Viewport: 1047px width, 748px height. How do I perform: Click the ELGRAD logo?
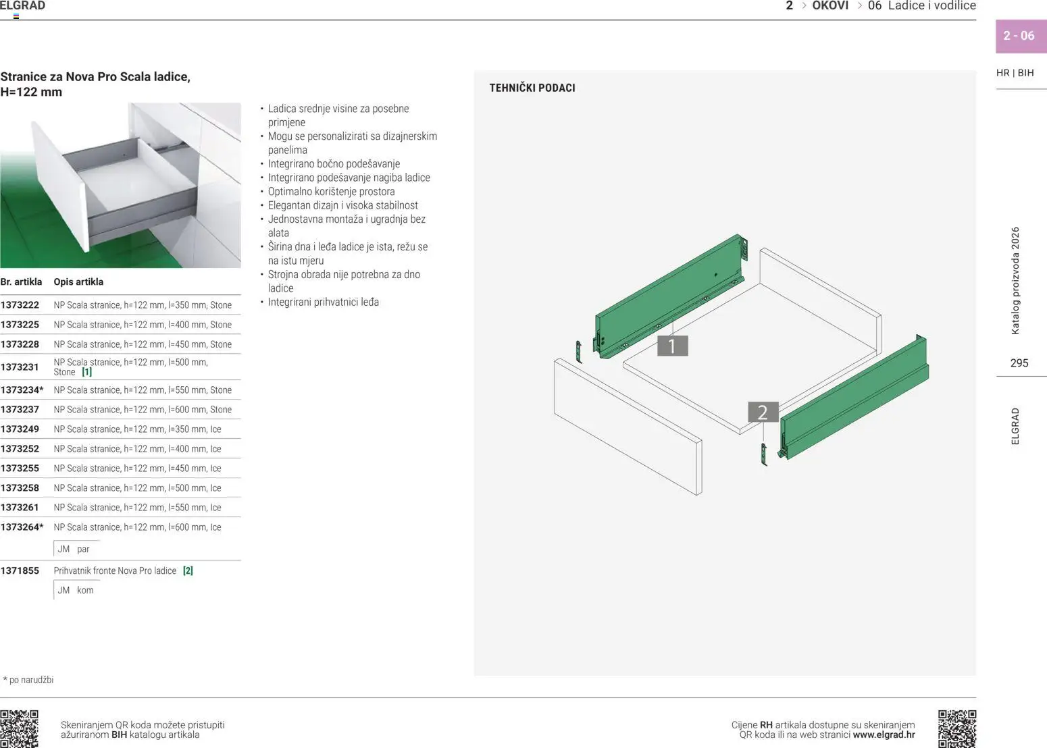(x=23, y=5)
